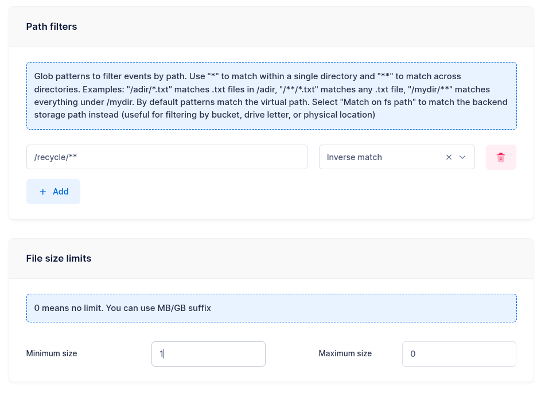
Task: Click the glob patterns help note
Action: (271, 95)
